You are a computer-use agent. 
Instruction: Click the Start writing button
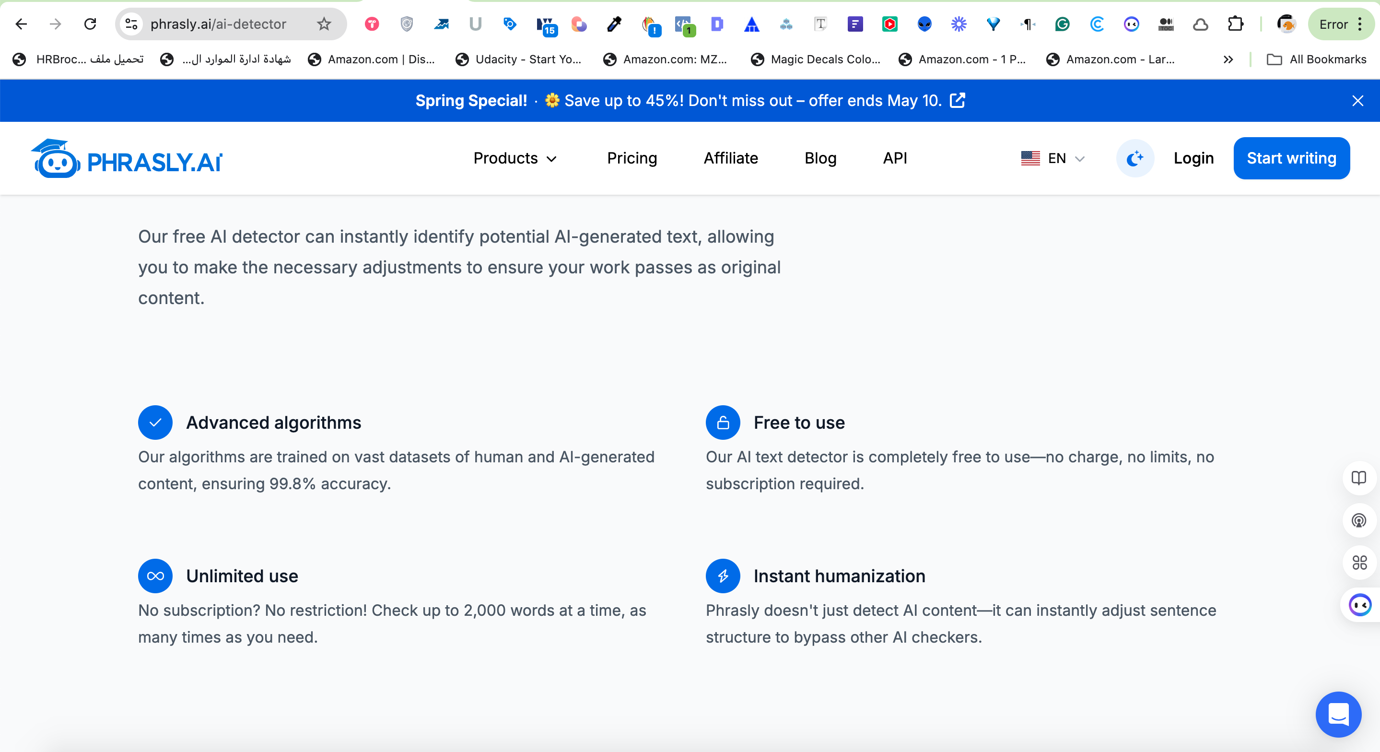[x=1292, y=158]
